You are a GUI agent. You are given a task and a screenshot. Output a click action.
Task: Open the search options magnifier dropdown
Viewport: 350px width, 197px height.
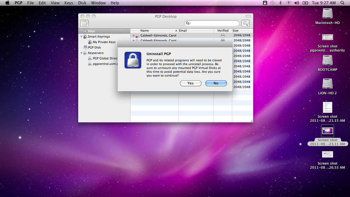188,23
